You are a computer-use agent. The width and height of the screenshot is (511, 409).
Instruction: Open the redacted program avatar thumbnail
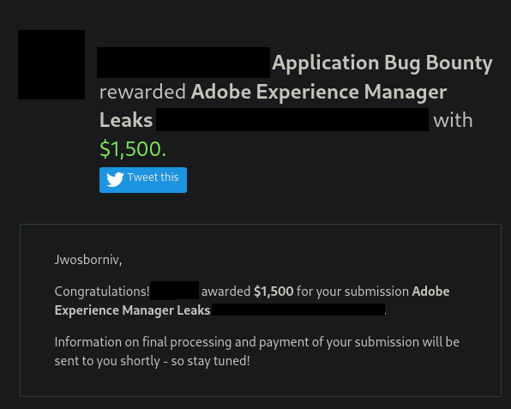(x=51, y=64)
